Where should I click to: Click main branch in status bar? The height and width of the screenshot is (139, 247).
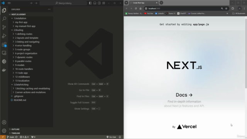(10, 137)
